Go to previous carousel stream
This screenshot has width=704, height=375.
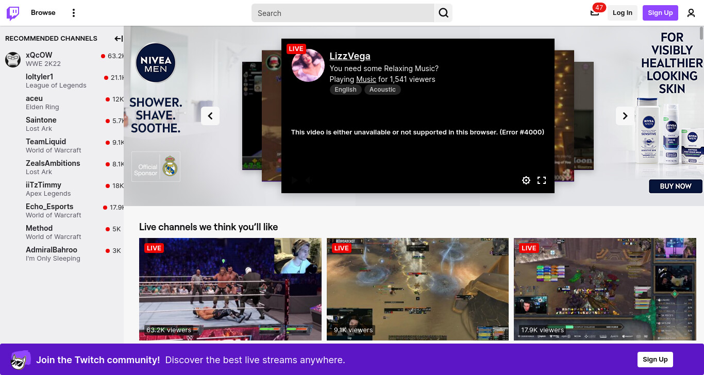[x=210, y=116]
